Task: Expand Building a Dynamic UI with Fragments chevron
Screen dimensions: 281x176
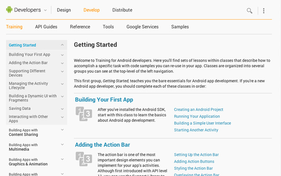Action: click(x=62, y=96)
